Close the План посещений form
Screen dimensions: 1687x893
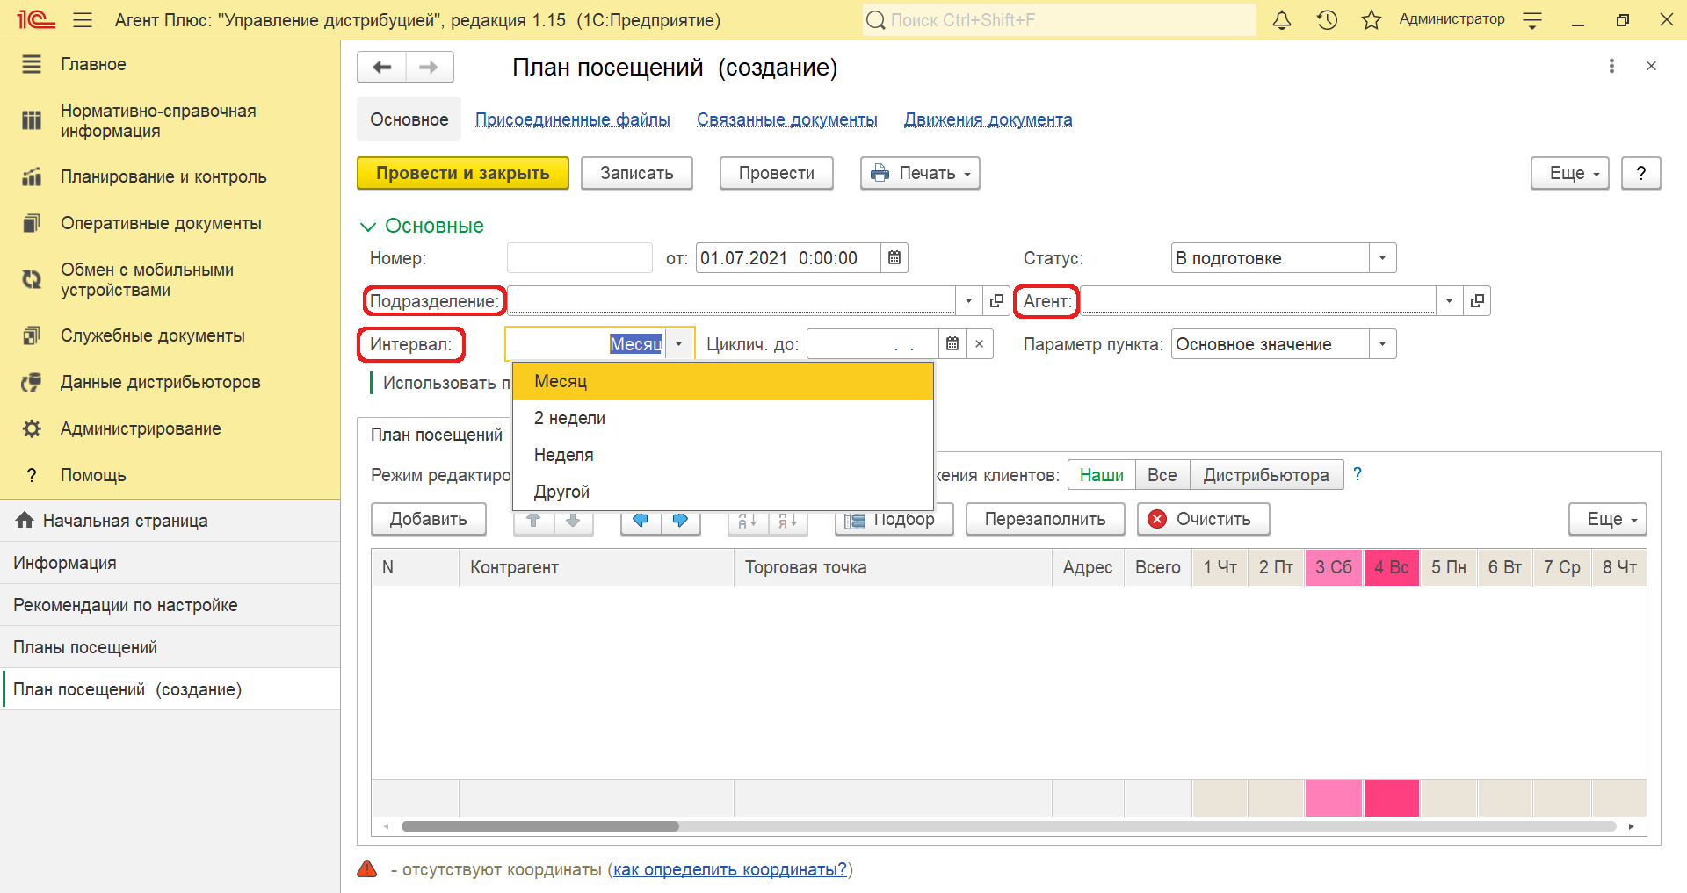tap(1651, 66)
